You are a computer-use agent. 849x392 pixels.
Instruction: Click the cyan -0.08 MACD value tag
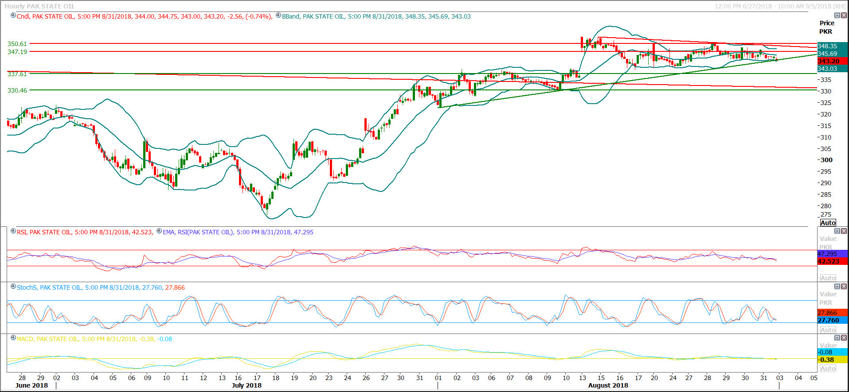coord(833,352)
